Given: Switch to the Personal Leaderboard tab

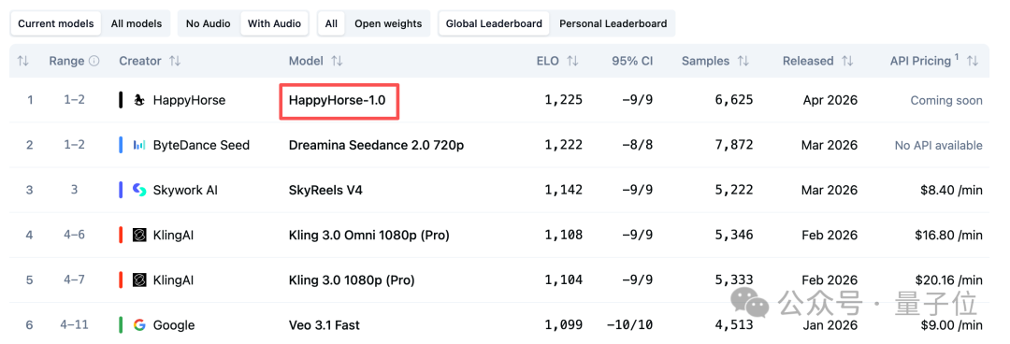Looking at the screenshot, I should (613, 23).
